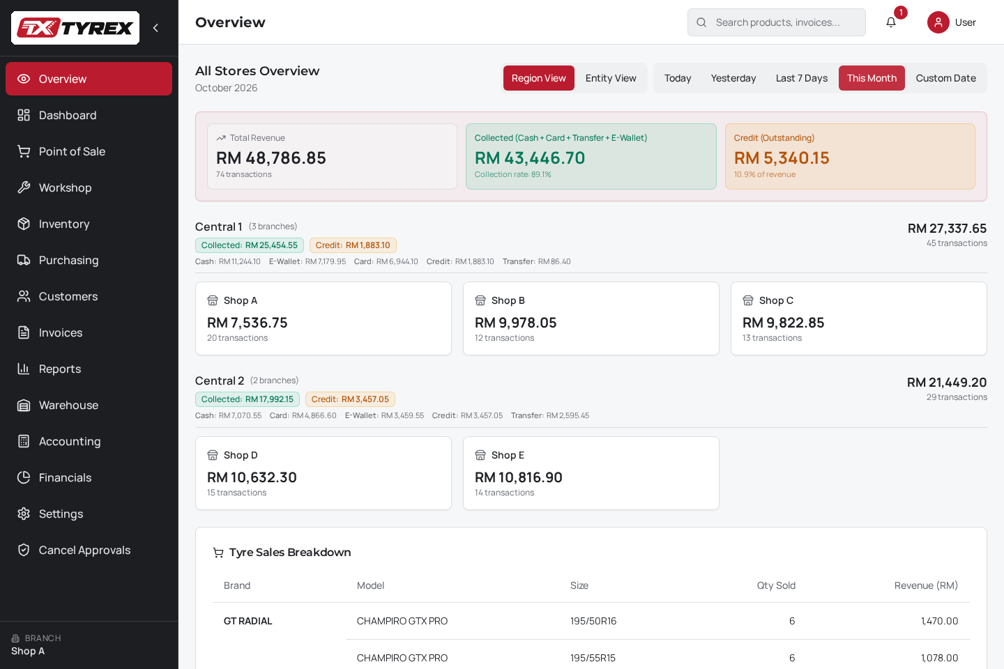Viewport: 1004px width, 669px height.
Task: Select the This Month filter
Action: click(x=872, y=78)
